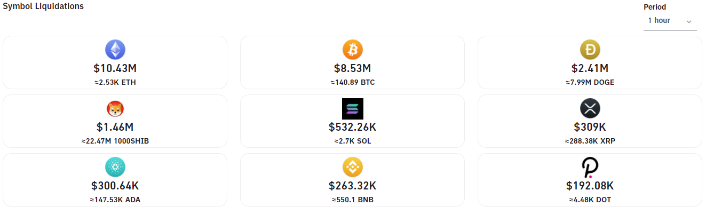Select the ≈147.53K ADA quantity text
The image size is (706, 214).
coord(115,200)
